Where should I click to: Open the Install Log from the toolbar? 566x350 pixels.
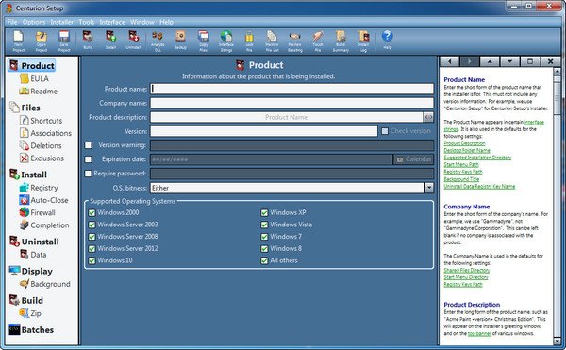click(363, 41)
